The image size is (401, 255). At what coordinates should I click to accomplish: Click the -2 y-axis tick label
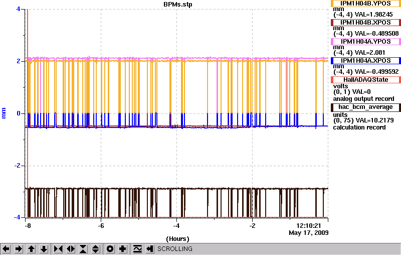pos(17,166)
